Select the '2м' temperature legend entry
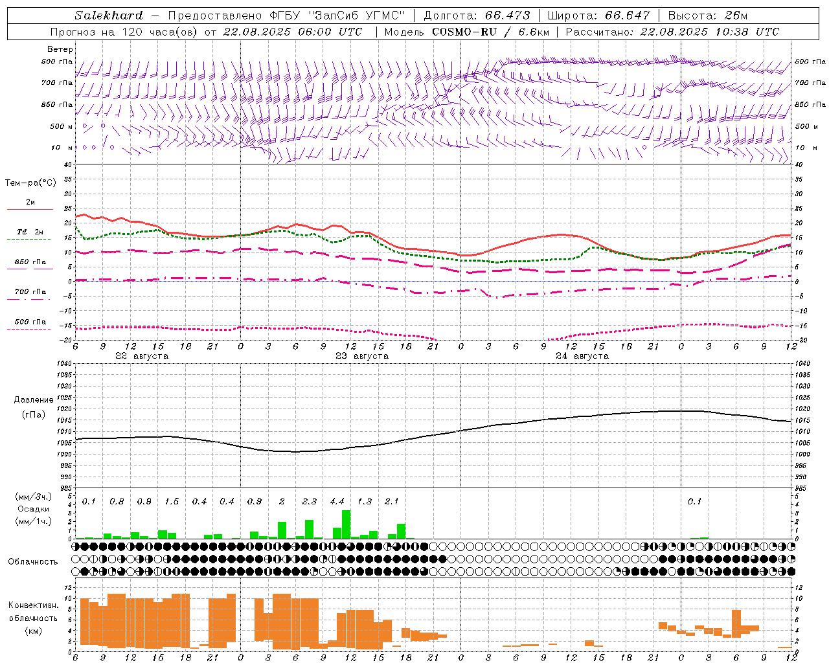The height and width of the screenshot is (663, 829). 30,203
